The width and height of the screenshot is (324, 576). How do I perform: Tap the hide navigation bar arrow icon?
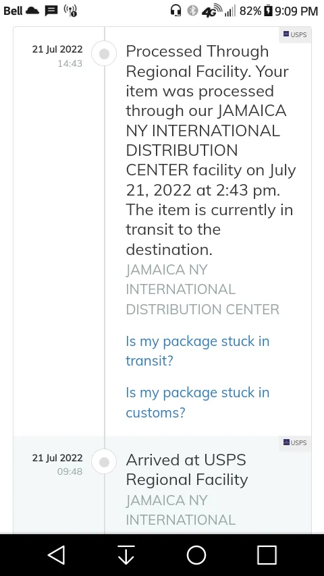click(126, 554)
